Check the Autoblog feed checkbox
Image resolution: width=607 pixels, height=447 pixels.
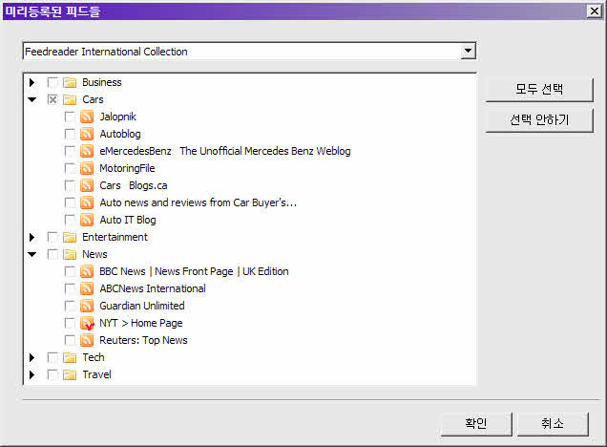tap(70, 134)
